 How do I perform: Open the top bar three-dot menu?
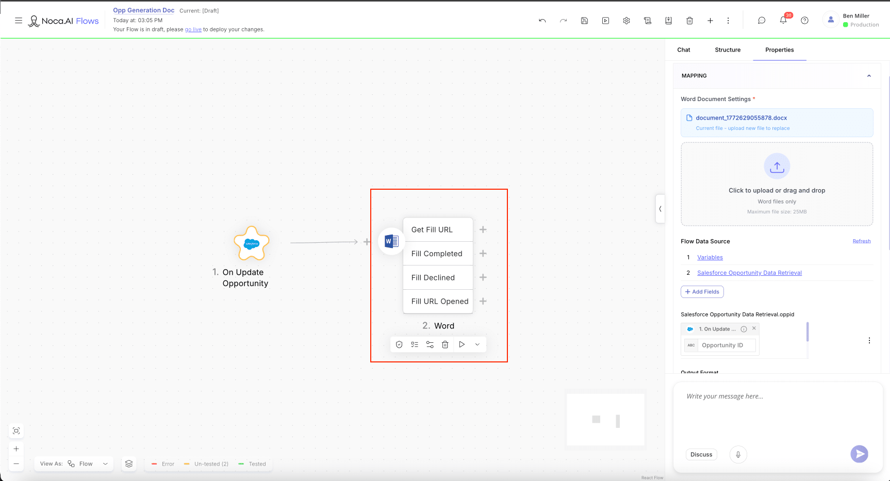pos(728,21)
